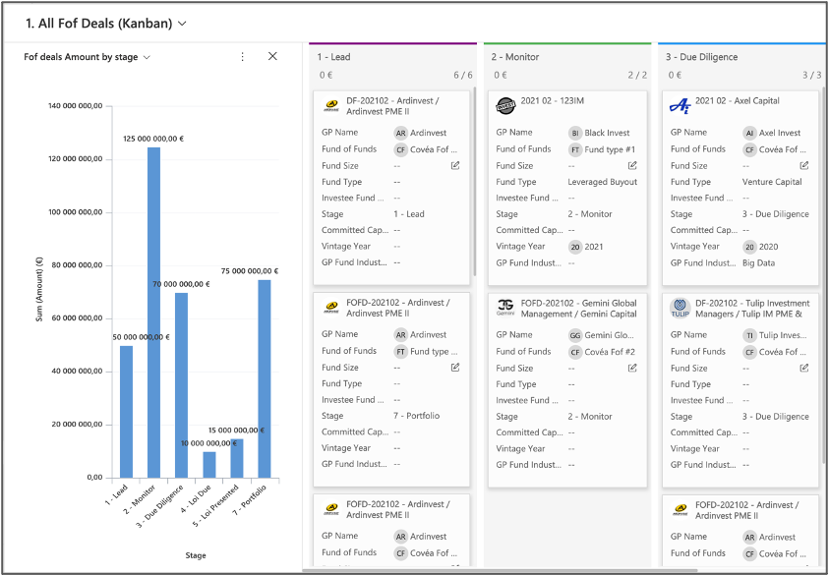Image resolution: width=829 pixels, height=575 pixels.
Task: Click the Big Data industry value
Action: [758, 262]
